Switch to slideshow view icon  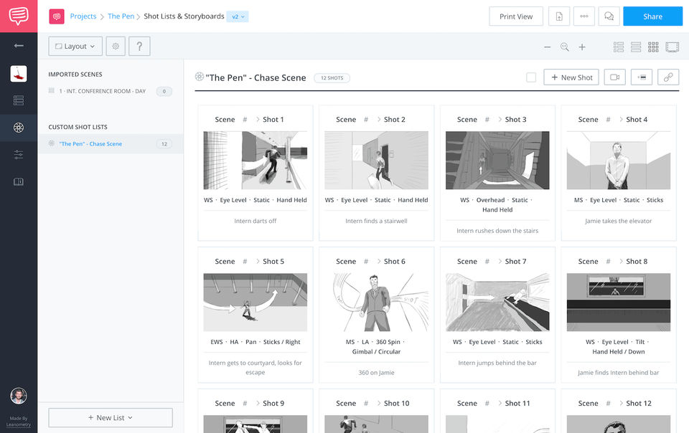click(672, 47)
